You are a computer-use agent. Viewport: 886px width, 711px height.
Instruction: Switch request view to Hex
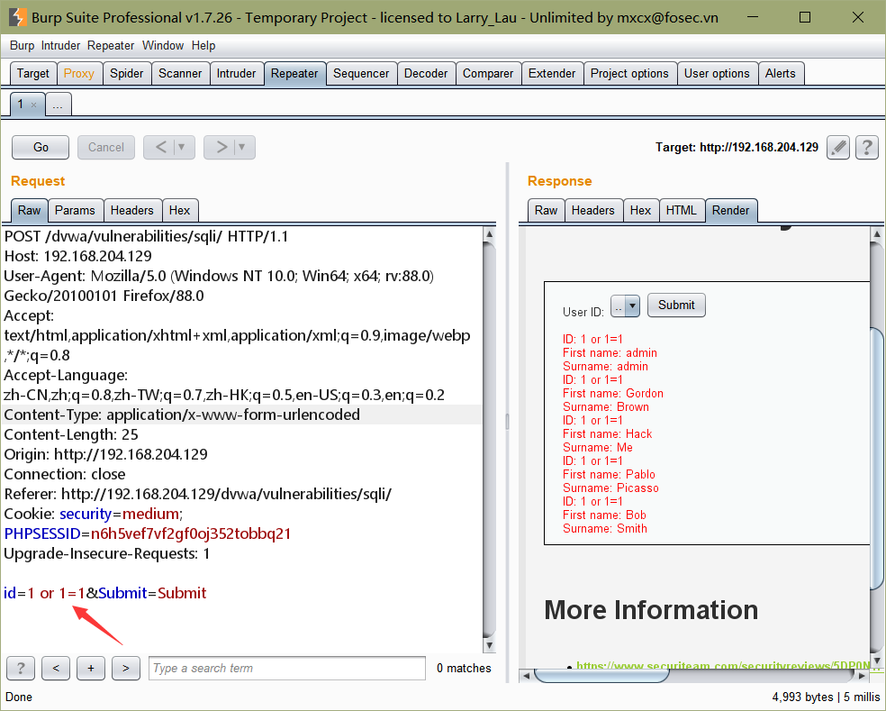point(180,210)
